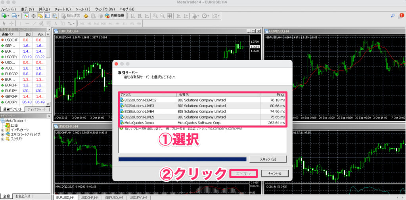Toggle the Market Watch panel toolbar button

click(x=26, y=16)
